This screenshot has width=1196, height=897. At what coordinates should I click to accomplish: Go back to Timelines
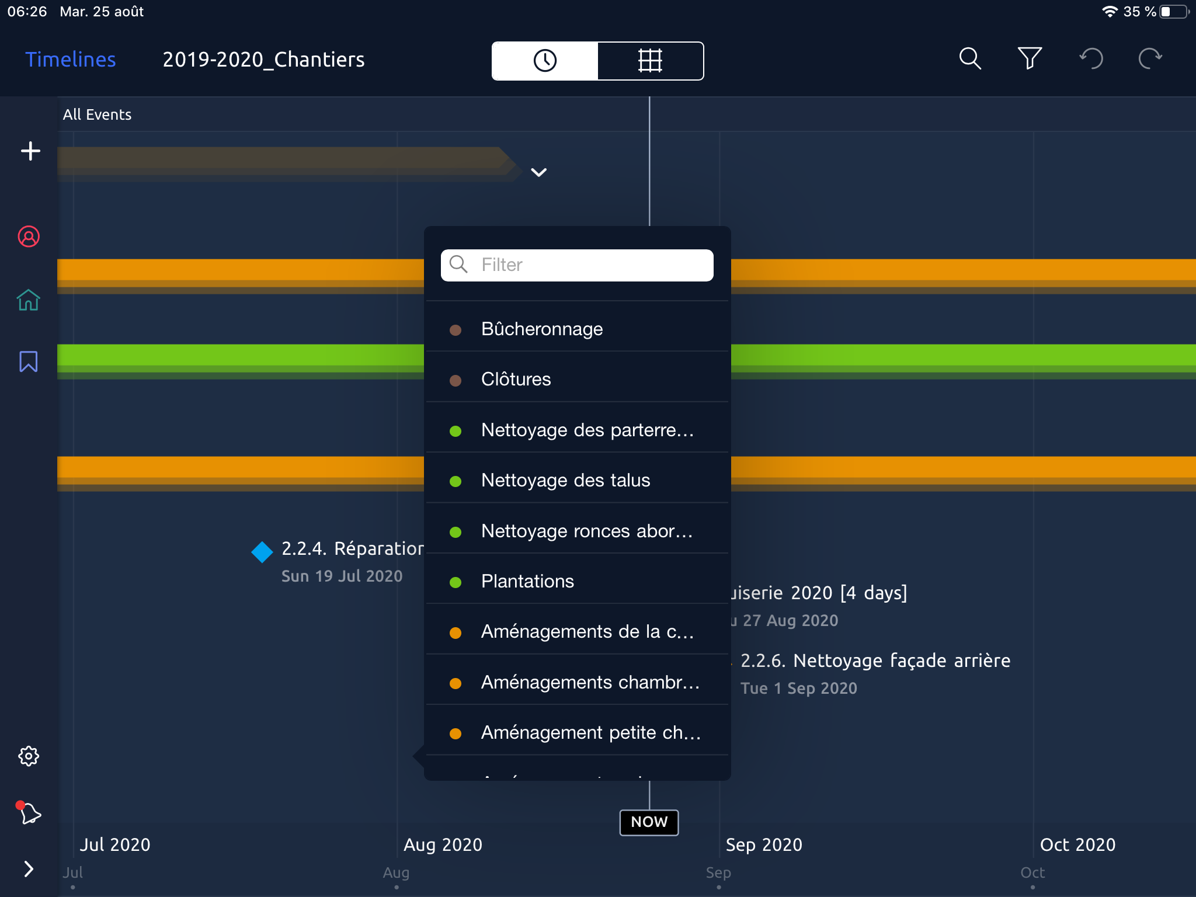70,60
